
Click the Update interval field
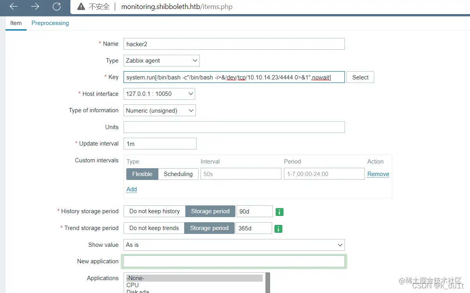[x=160, y=144]
